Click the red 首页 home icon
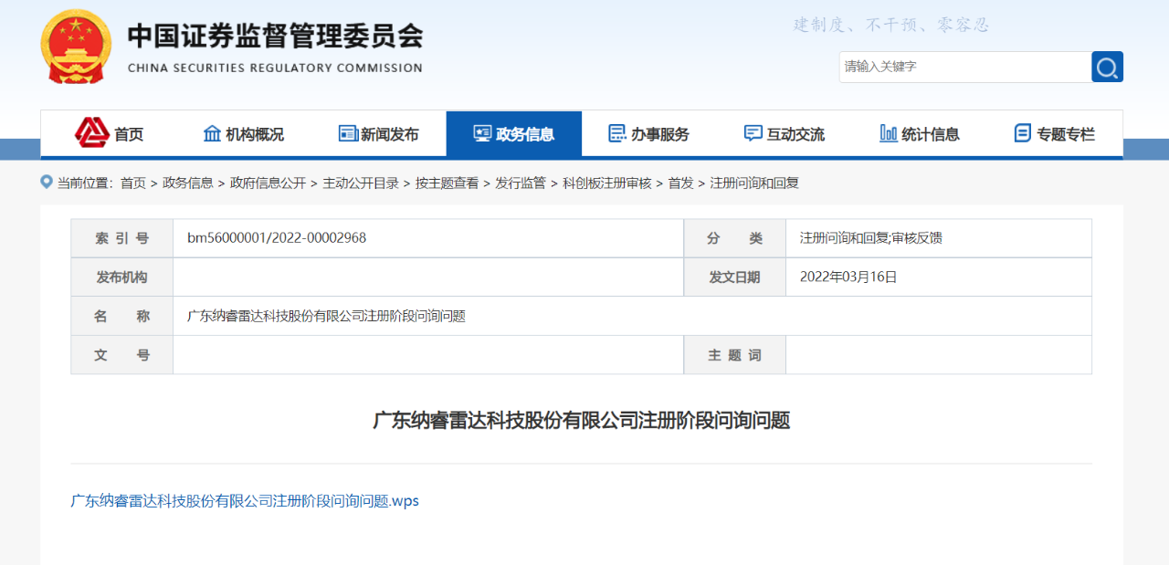The image size is (1169, 565). [92, 133]
